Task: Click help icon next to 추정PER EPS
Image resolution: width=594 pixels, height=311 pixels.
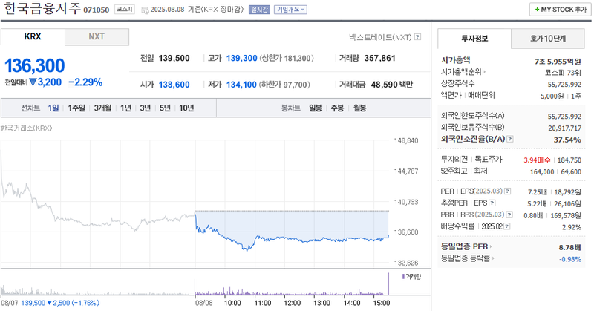Action: 492,203
